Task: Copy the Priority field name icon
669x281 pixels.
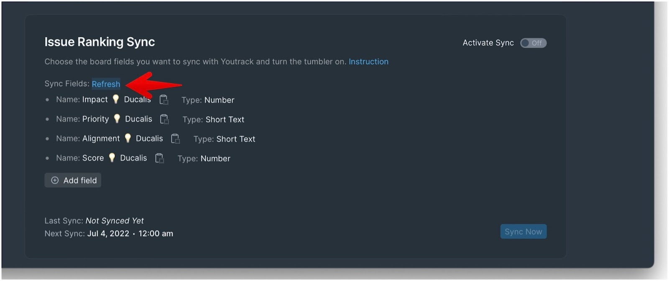Action: point(165,119)
